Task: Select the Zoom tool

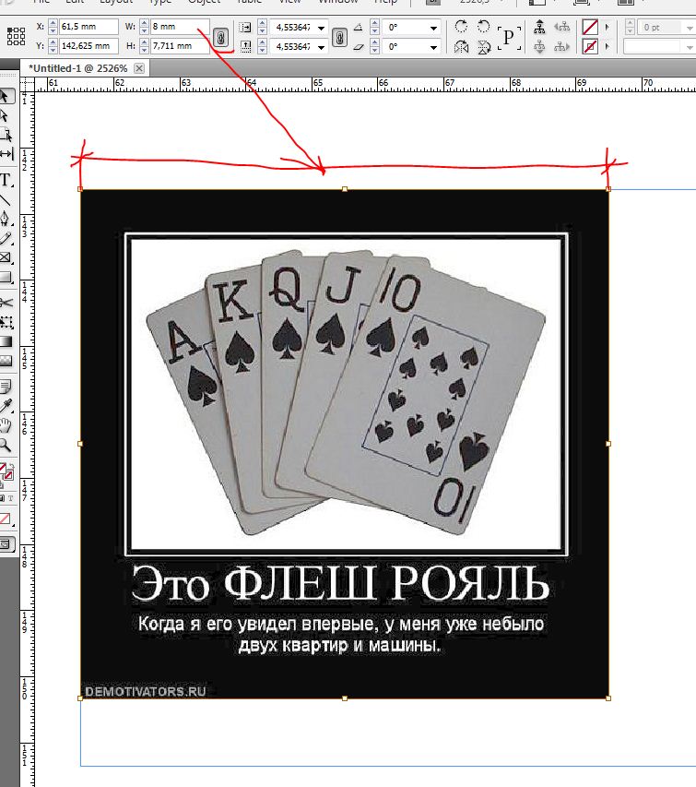Action: (5, 446)
